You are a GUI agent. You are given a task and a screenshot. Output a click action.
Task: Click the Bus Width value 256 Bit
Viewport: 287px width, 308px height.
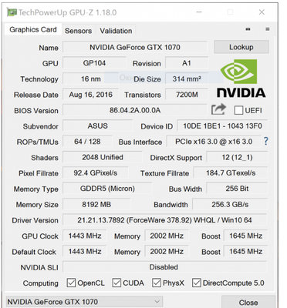(x=237, y=189)
